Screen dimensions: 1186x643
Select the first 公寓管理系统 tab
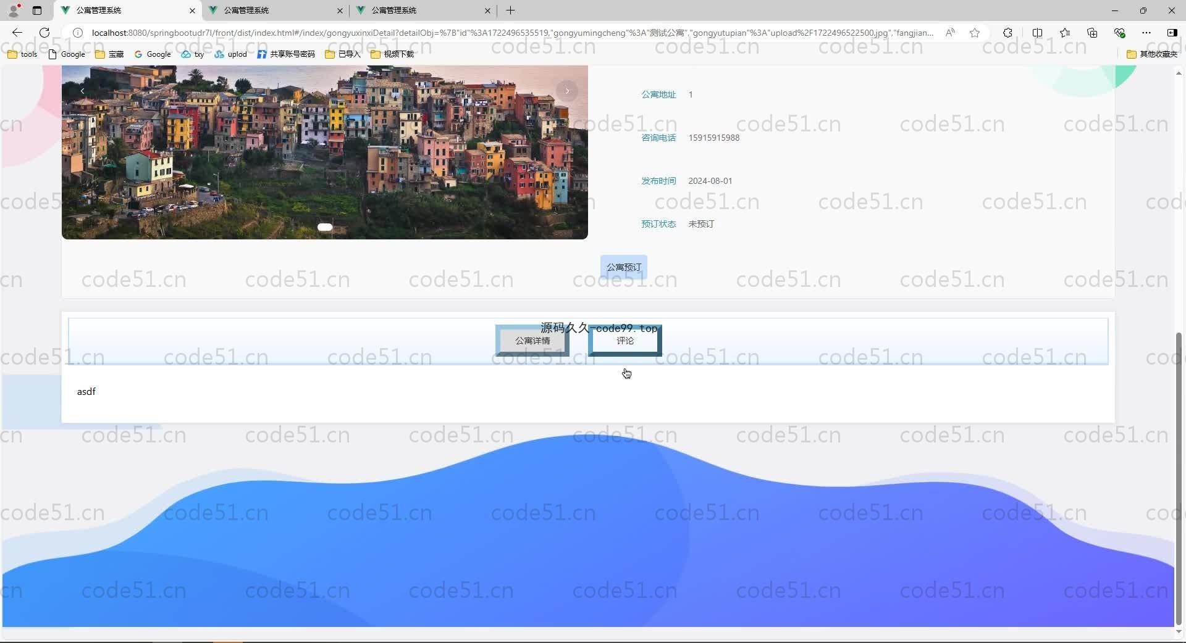(128, 10)
